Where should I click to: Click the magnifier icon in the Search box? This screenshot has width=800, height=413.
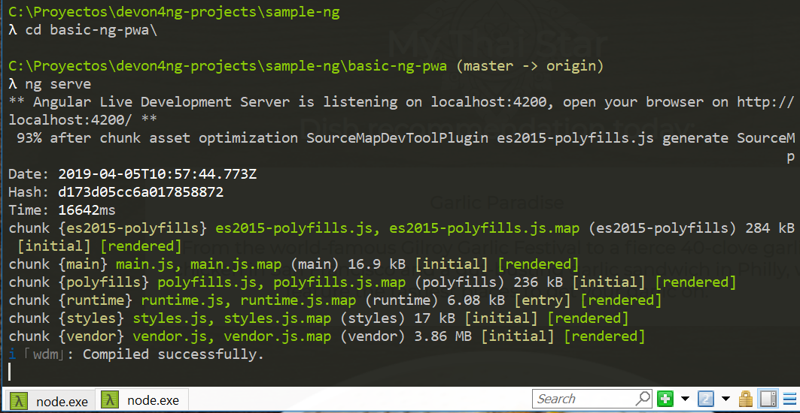643,399
